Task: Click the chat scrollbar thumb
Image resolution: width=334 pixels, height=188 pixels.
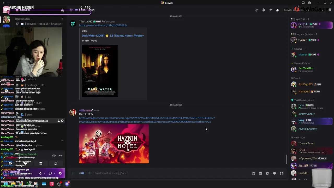Action: [x=286, y=159]
